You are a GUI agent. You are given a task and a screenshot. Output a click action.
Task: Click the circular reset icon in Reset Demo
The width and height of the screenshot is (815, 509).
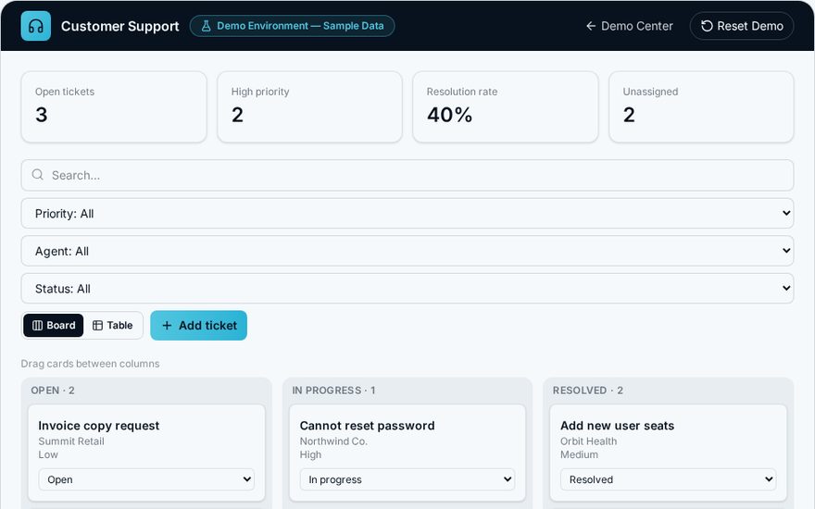click(707, 26)
